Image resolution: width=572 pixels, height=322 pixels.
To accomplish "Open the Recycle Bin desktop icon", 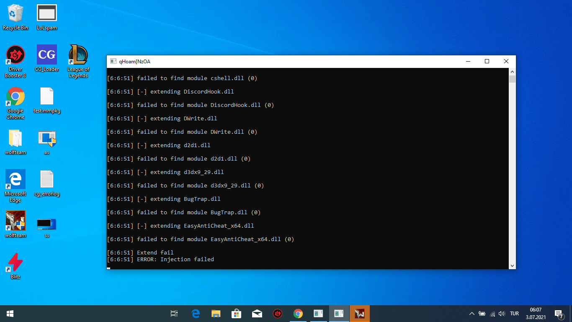I will click(x=15, y=17).
